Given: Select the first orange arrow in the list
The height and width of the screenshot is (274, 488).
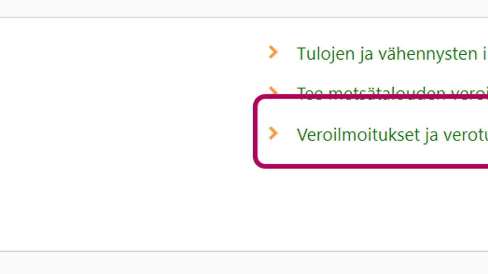Looking at the screenshot, I should (x=273, y=52).
